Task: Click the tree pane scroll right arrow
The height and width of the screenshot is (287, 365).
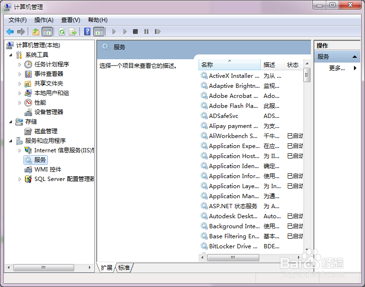Action: (x=89, y=267)
